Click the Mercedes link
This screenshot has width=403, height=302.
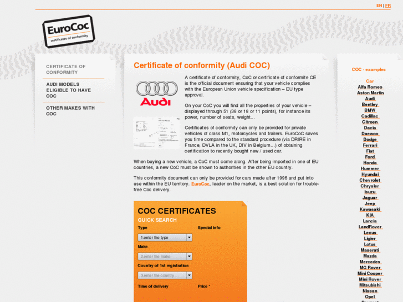[370, 262]
